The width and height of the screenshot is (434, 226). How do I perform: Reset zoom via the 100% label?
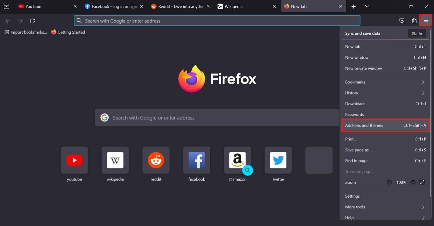point(401,182)
